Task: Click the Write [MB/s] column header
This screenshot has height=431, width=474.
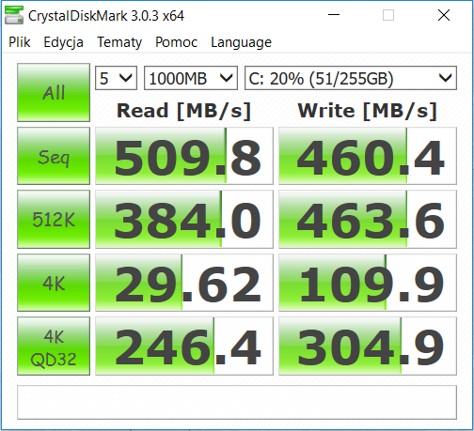Action: [x=368, y=111]
